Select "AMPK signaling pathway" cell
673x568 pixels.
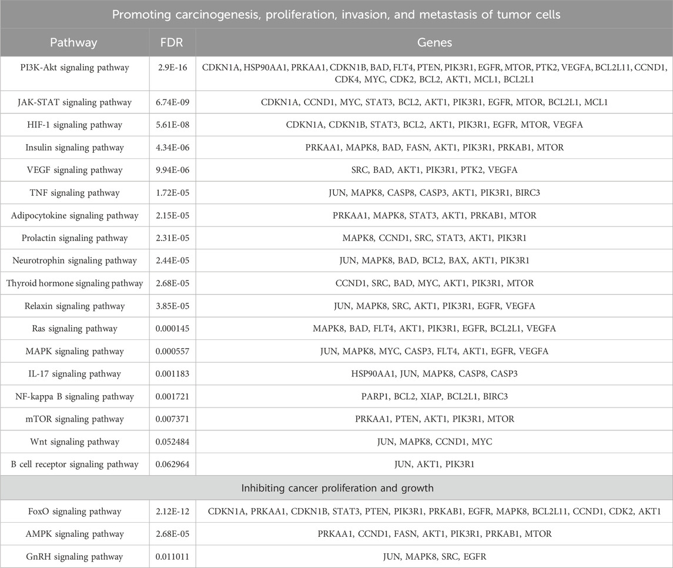75,534
